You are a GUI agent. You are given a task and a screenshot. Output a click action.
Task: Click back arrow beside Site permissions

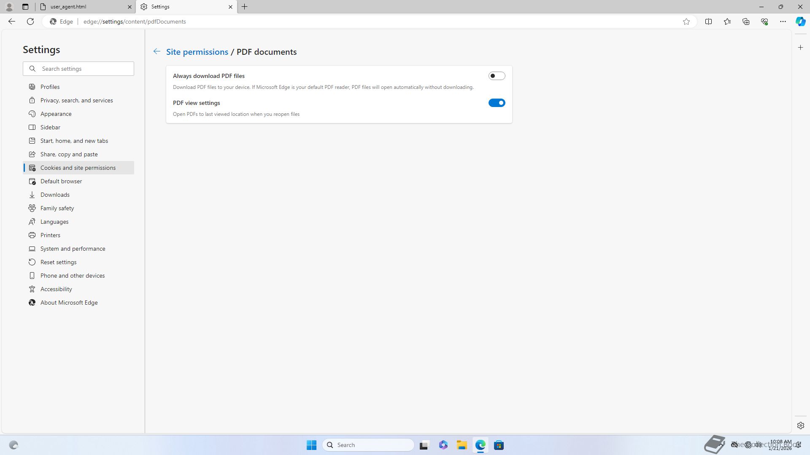click(157, 51)
